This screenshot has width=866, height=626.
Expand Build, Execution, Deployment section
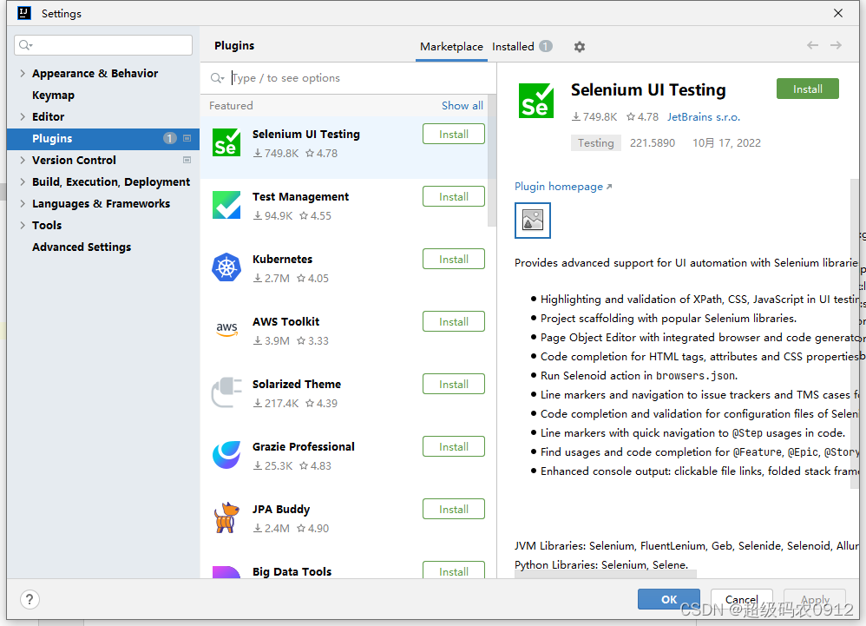(23, 181)
